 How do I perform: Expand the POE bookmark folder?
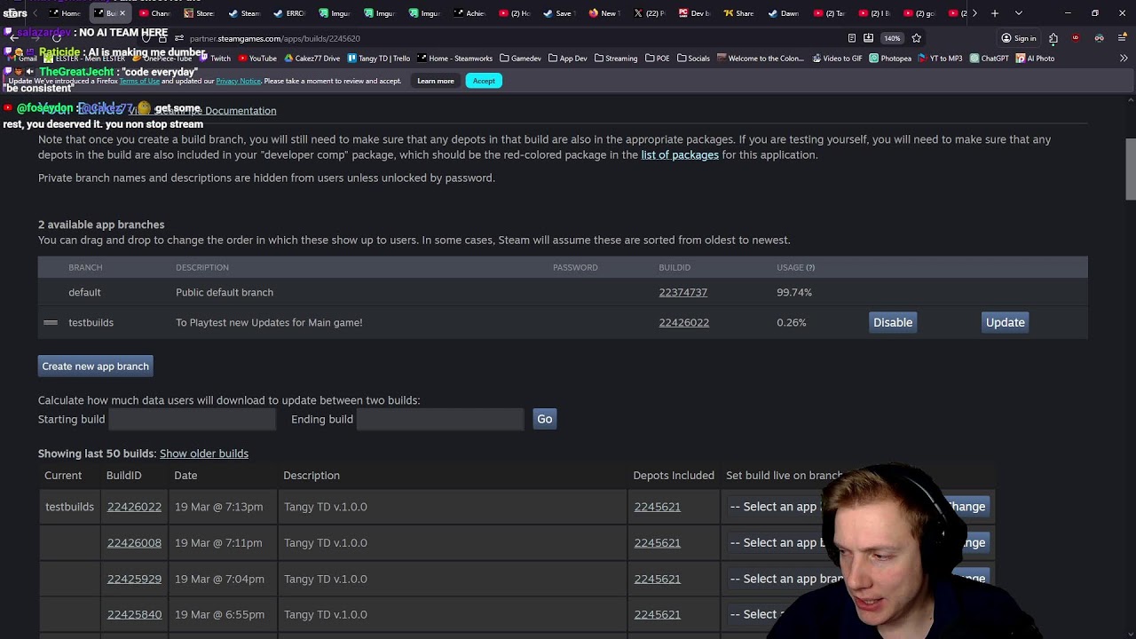pos(658,59)
